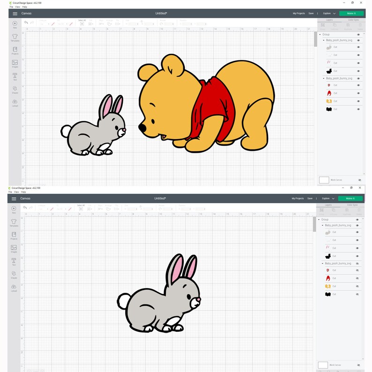Collapse the Group row in bottom window

(319, 220)
